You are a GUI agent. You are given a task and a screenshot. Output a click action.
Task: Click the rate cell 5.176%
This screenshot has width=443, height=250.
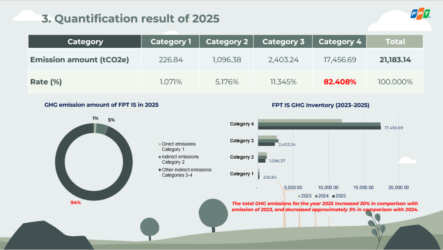[x=227, y=82]
